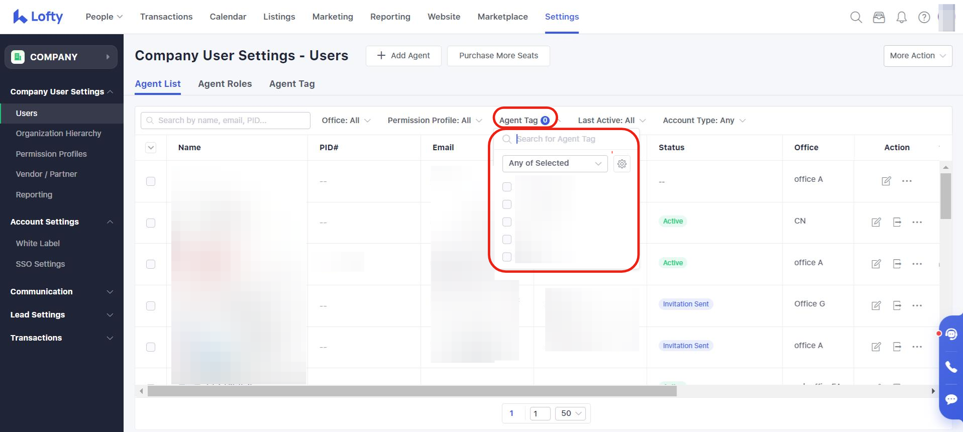Switch to the Agent Roles tab
Screen dimensions: 963x432
coord(225,84)
